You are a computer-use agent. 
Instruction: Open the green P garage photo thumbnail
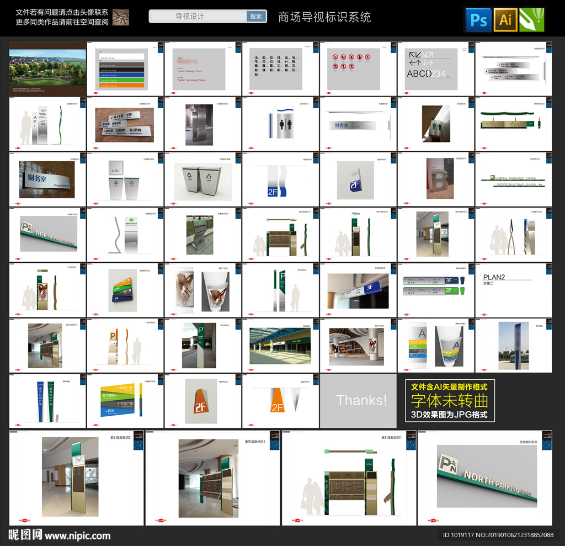(x=203, y=346)
